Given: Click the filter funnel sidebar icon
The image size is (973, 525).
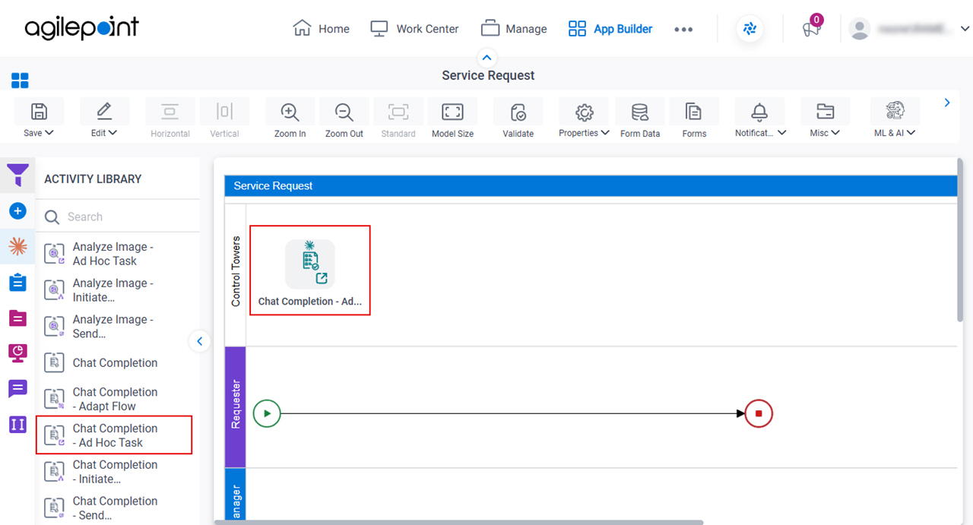Looking at the screenshot, I should [x=17, y=176].
